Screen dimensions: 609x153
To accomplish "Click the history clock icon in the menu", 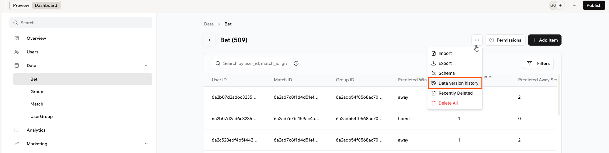I will pos(434,83).
